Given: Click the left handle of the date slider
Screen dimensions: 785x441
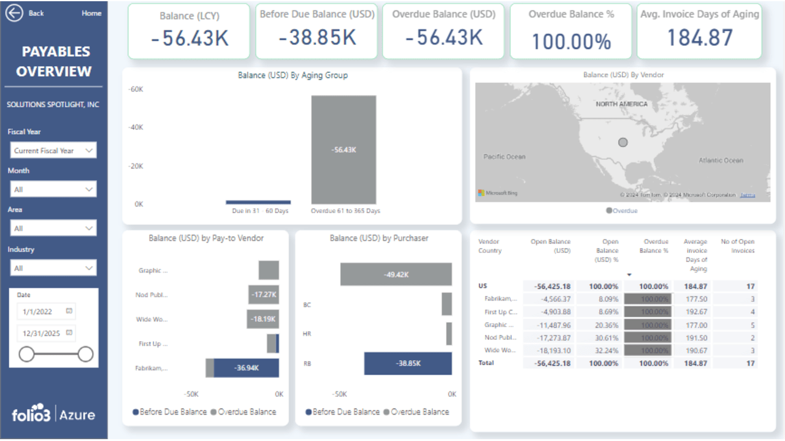Looking at the screenshot, I should click(x=26, y=354).
